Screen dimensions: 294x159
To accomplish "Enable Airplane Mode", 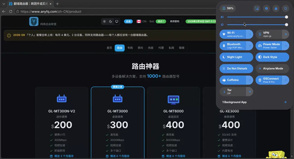I will point(272,69).
